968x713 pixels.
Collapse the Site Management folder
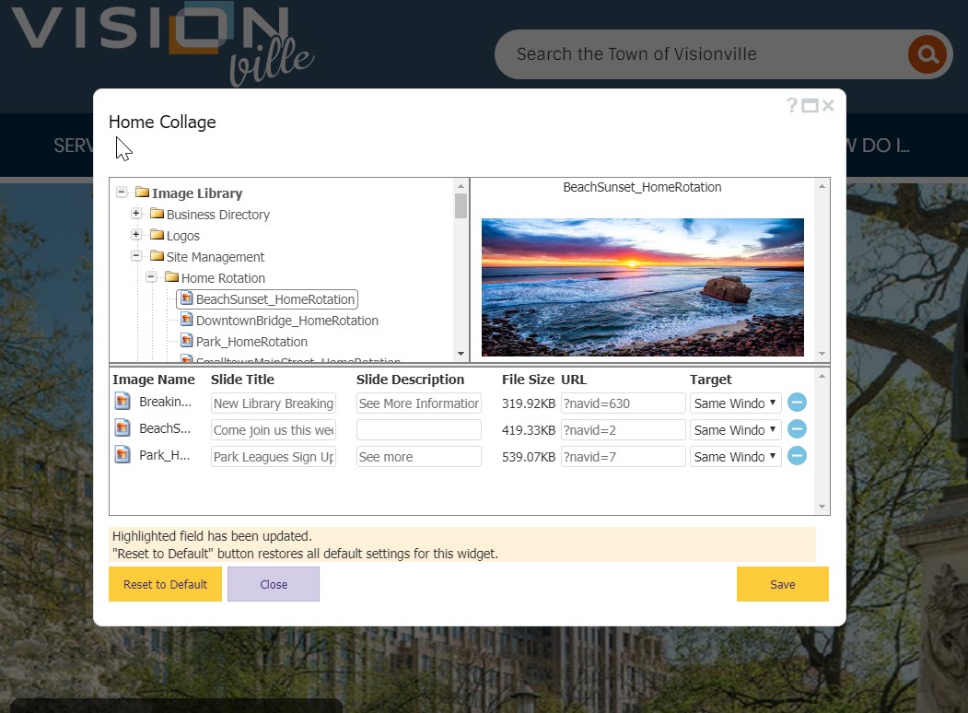(136, 256)
